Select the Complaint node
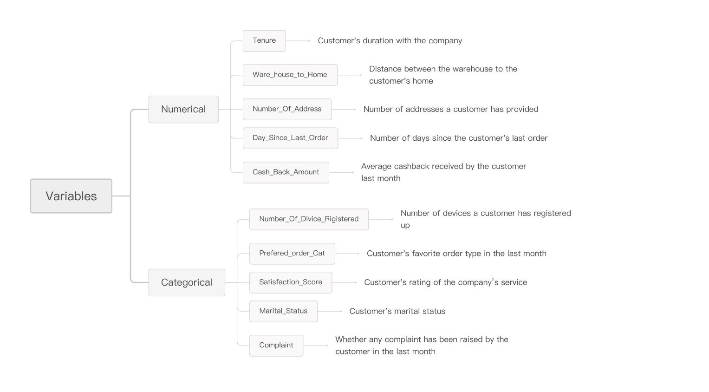 (276, 346)
